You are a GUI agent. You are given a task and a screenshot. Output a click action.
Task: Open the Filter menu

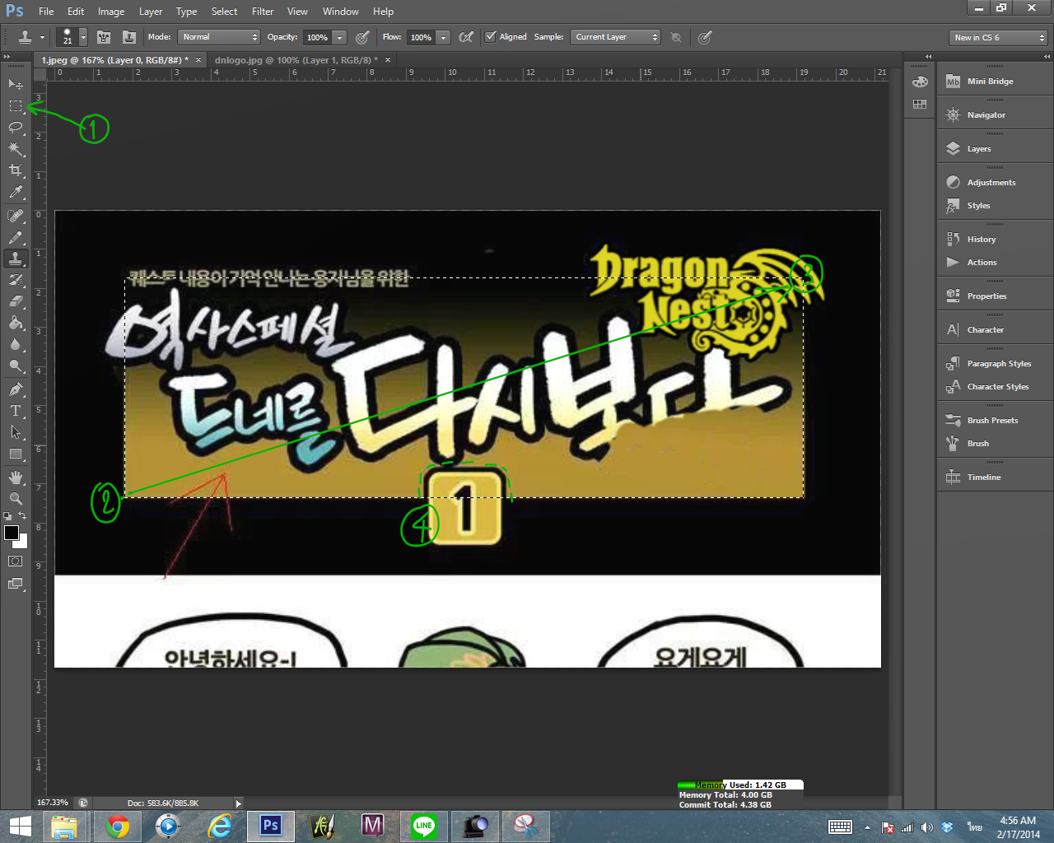pyautogui.click(x=263, y=12)
